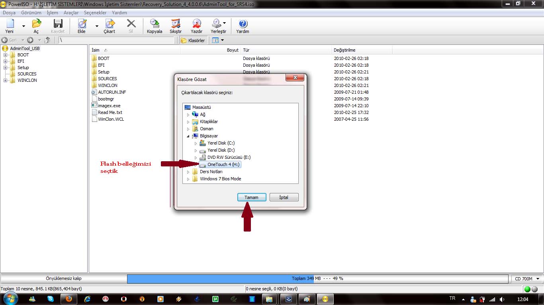This screenshot has width=544, height=305.
Task: Select the Osman user folder
Action: (206, 129)
